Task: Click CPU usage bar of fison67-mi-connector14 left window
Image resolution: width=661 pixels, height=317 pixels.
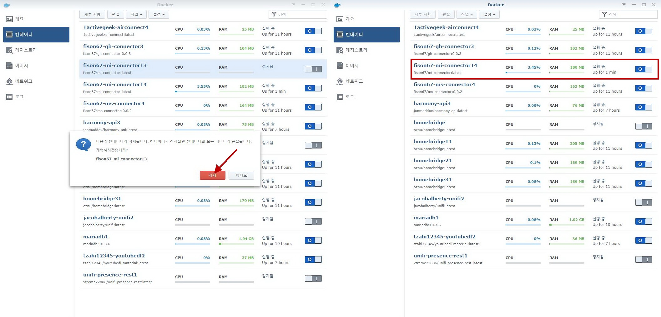Action: 193,92
